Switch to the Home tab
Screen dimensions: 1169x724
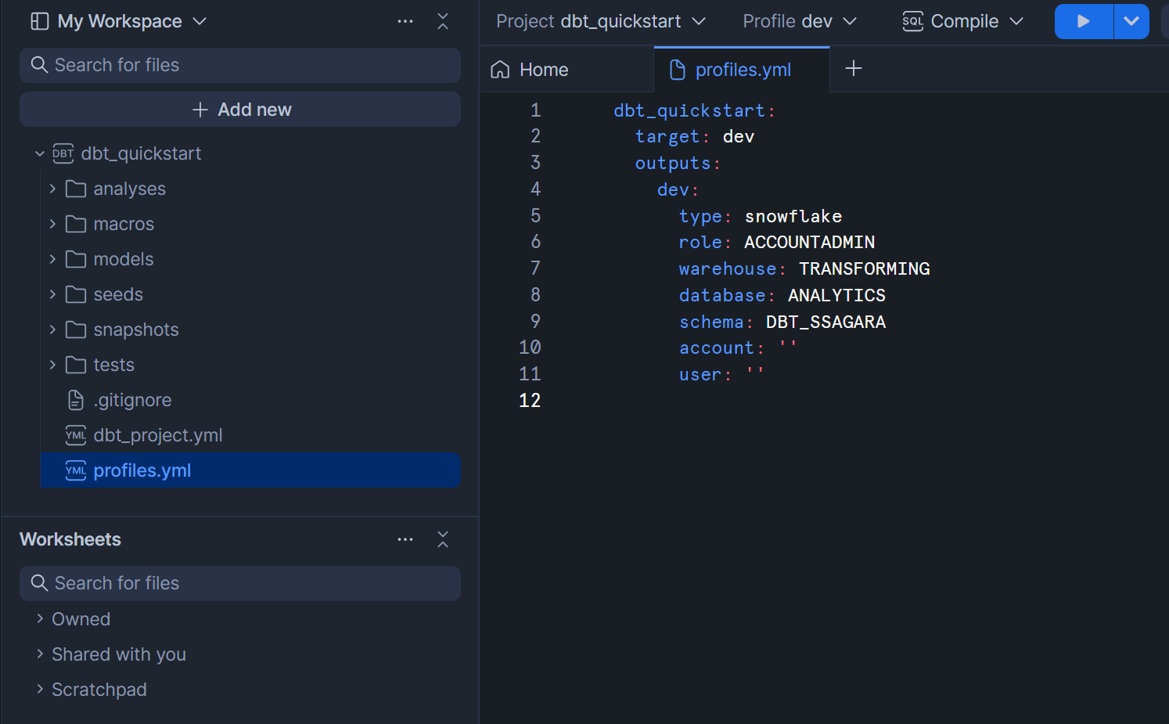(x=567, y=70)
